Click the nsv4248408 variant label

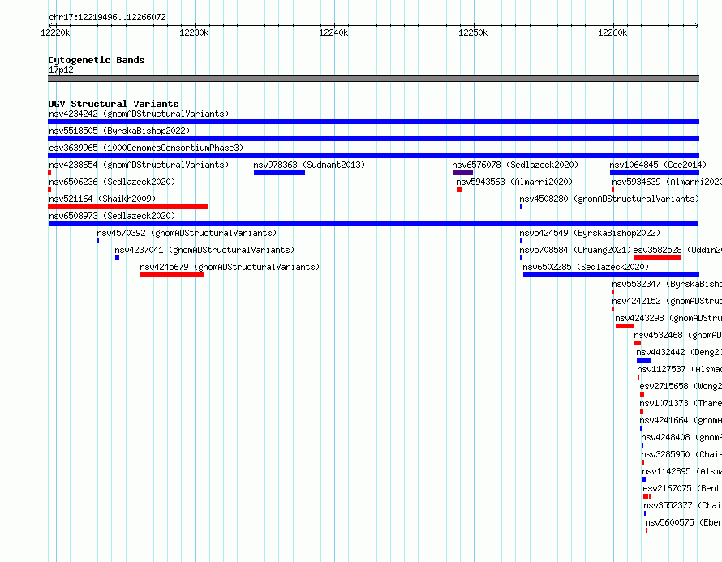pyautogui.click(x=681, y=437)
